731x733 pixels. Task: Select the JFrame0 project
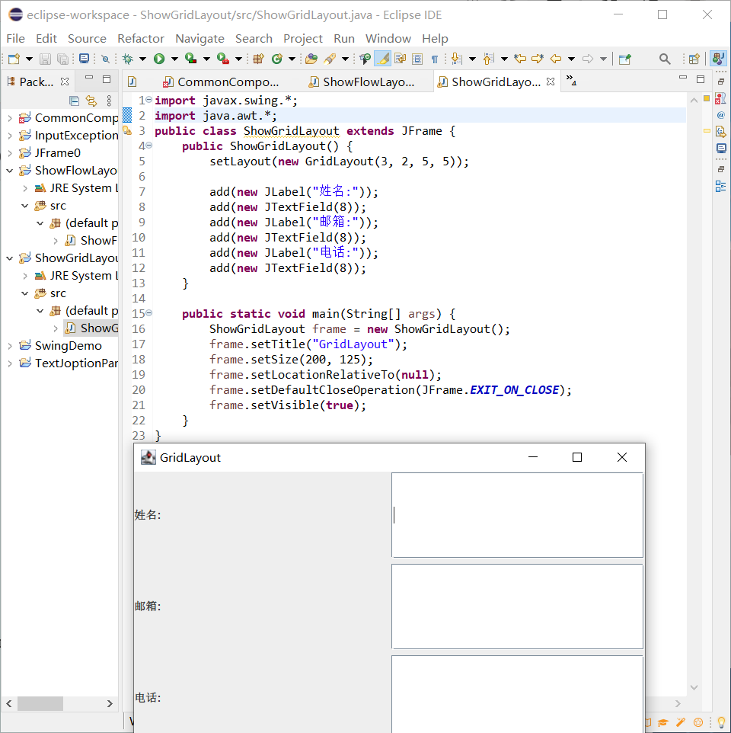57,153
